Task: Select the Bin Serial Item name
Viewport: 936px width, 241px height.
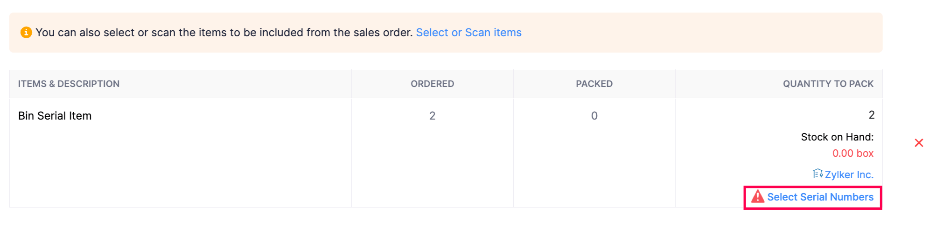Action: click(x=55, y=116)
